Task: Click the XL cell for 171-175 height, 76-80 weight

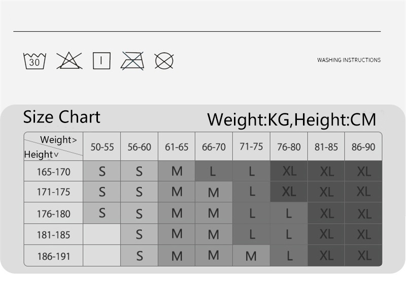Action: [x=289, y=192]
